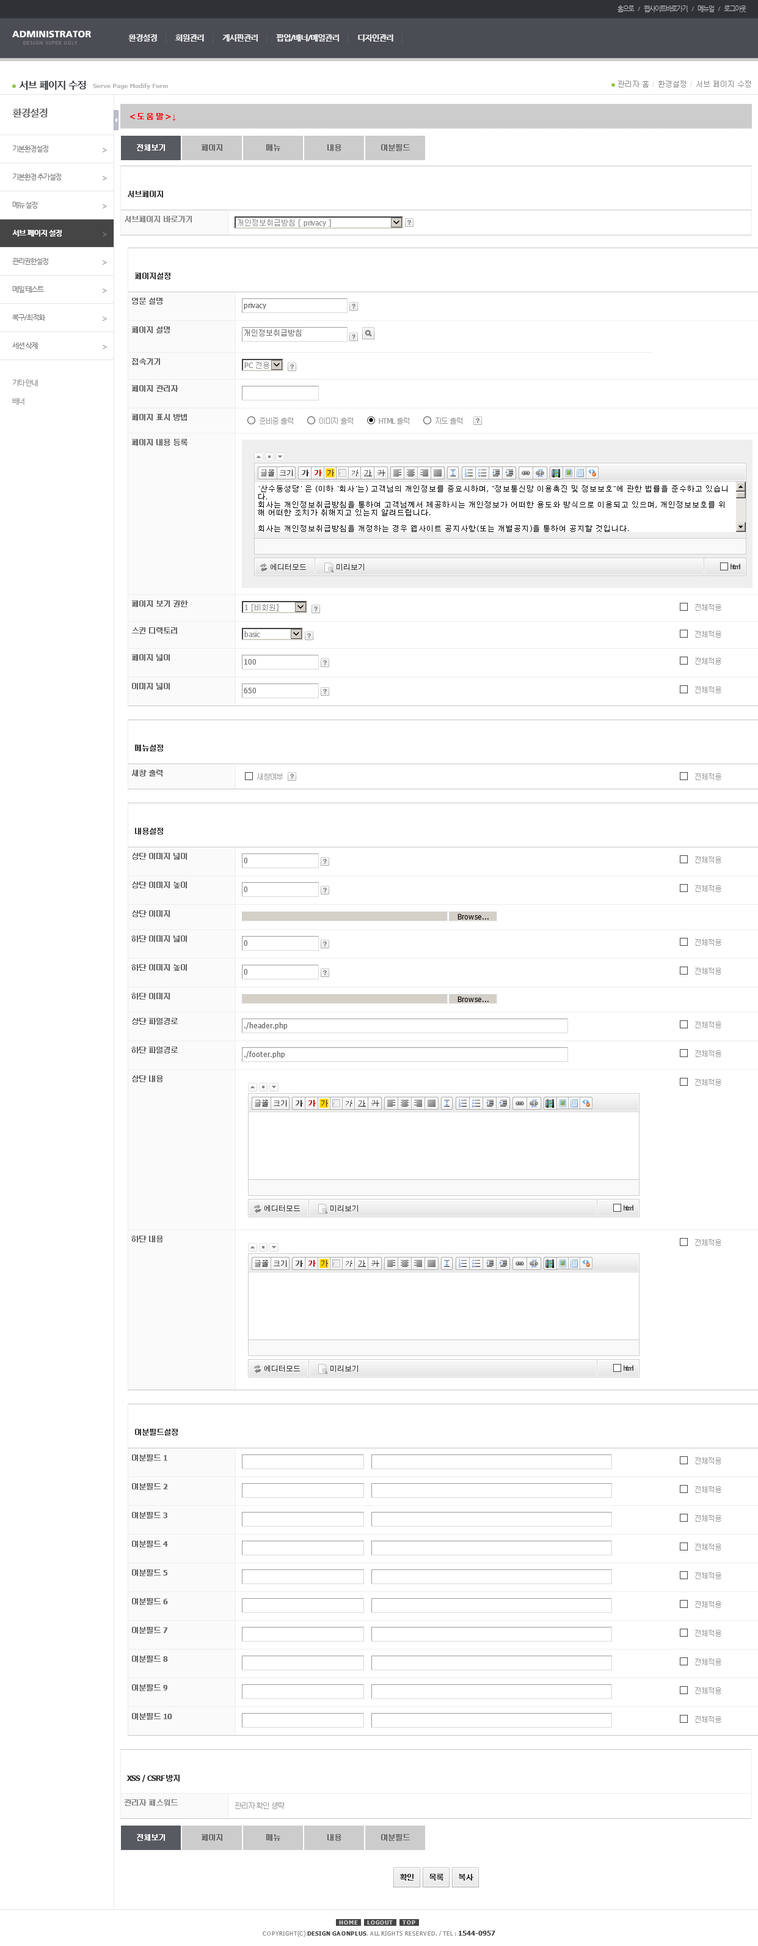Insert numbered list in page content editor
This screenshot has width=758, height=1946.
469,473
